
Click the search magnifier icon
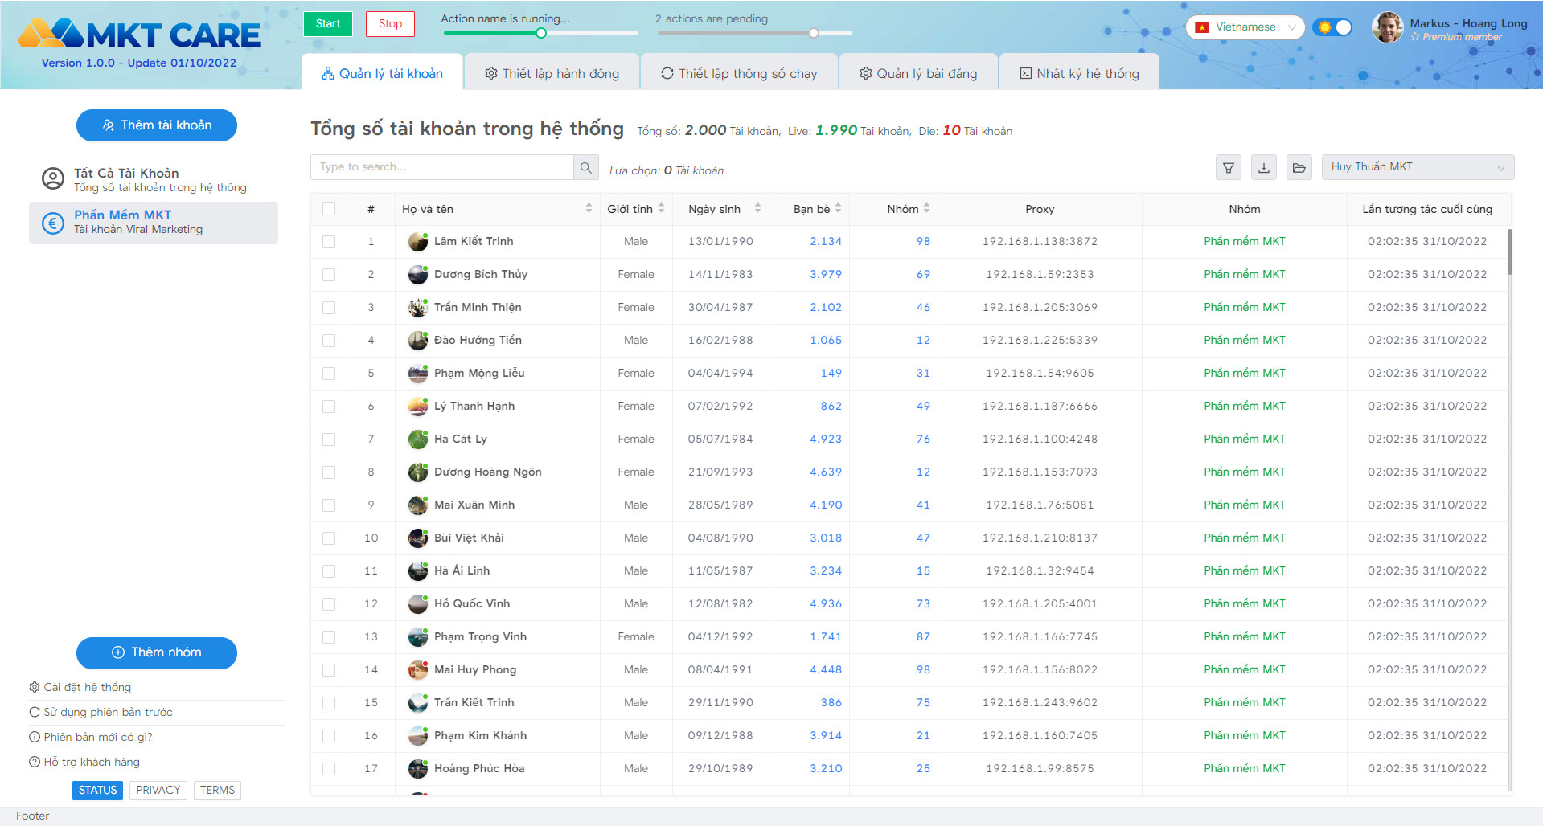[x=586, y=167]
